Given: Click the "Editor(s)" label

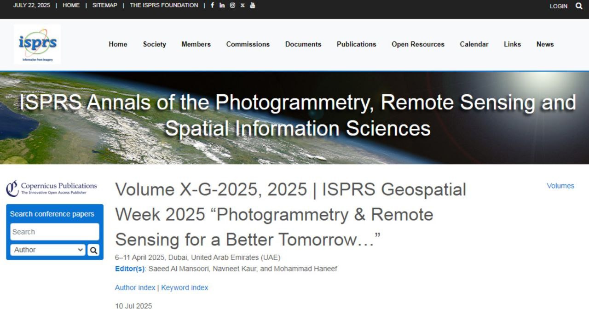Looking at the screenshot, I should [130, 269].
